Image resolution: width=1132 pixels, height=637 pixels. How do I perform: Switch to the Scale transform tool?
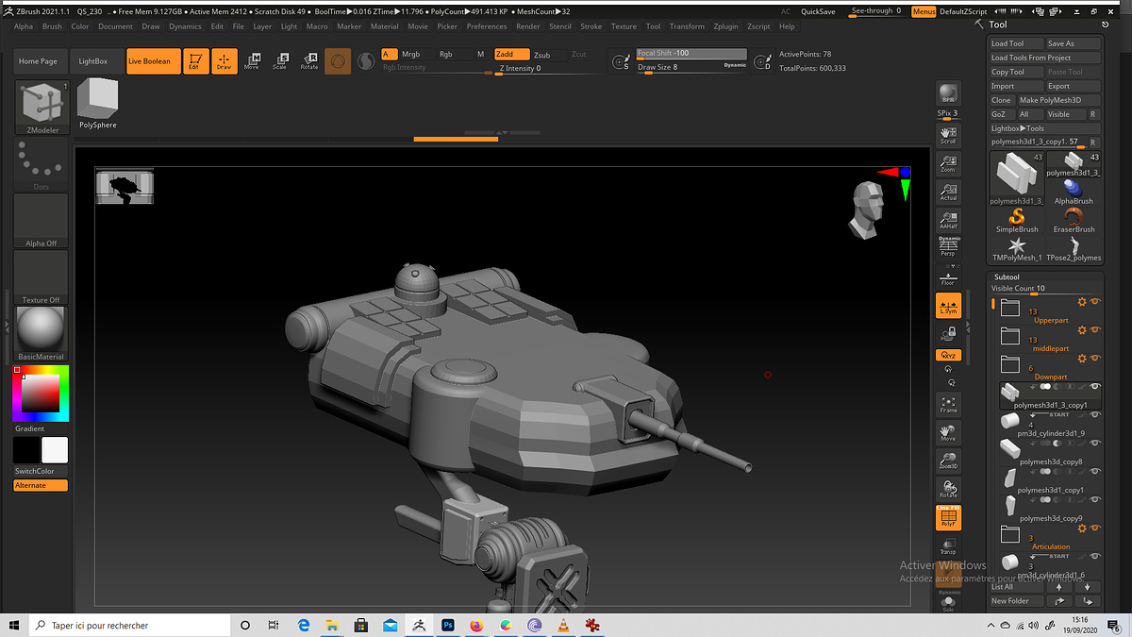(x=279, y=61)
